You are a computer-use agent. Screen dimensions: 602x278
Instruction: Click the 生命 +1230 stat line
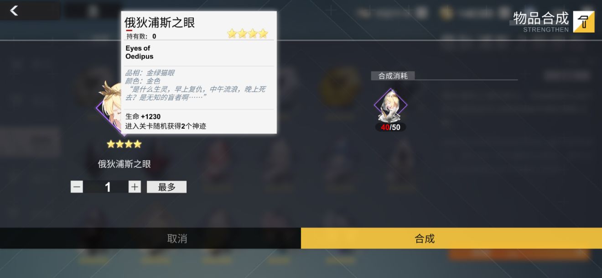(143, 116)
